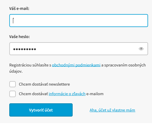Enable the Chcem dostávať newslettere checkbox

tap(12, 84)
